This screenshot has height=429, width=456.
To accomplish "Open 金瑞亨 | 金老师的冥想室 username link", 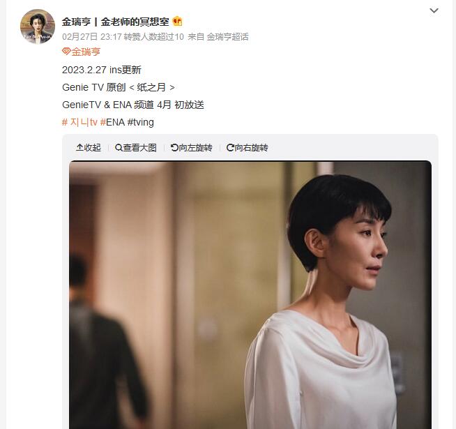I will [116, 22].
